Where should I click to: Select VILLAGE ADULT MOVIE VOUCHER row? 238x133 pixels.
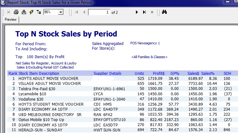(122, 83)
